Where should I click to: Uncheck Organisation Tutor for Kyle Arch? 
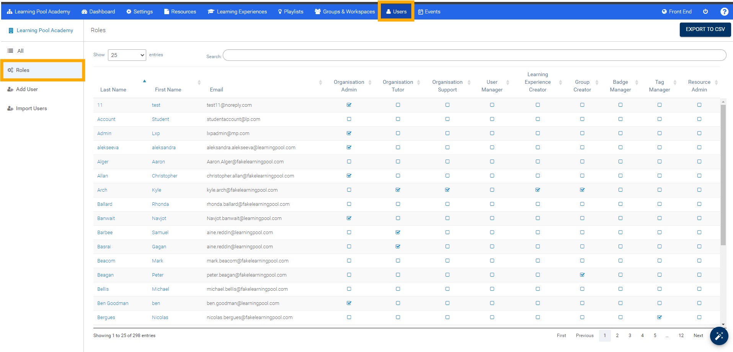point(398,190)
